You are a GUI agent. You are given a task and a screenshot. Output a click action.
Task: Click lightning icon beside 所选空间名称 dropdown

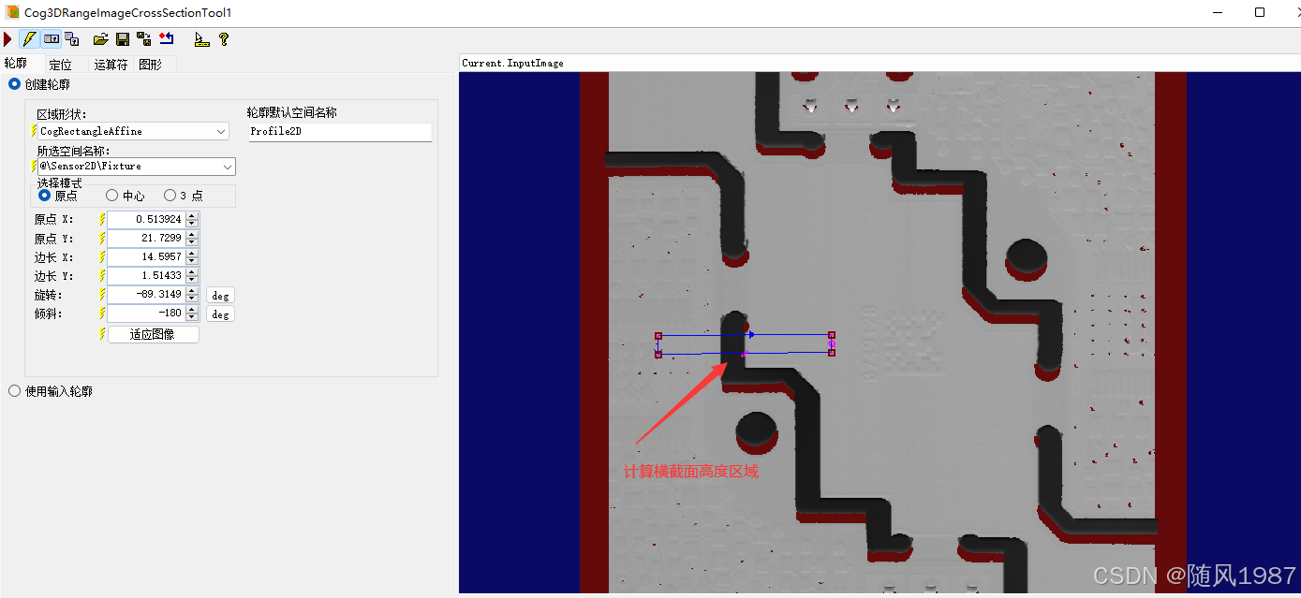[x=34, y=166]
